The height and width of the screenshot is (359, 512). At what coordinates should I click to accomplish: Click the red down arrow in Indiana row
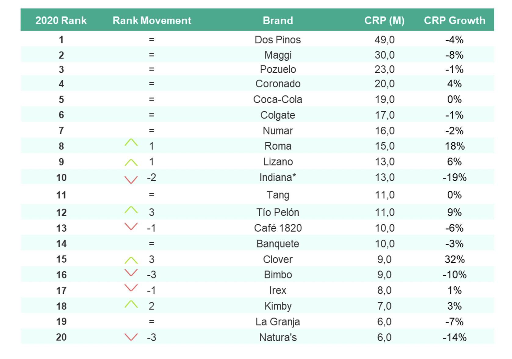[131, 180]
